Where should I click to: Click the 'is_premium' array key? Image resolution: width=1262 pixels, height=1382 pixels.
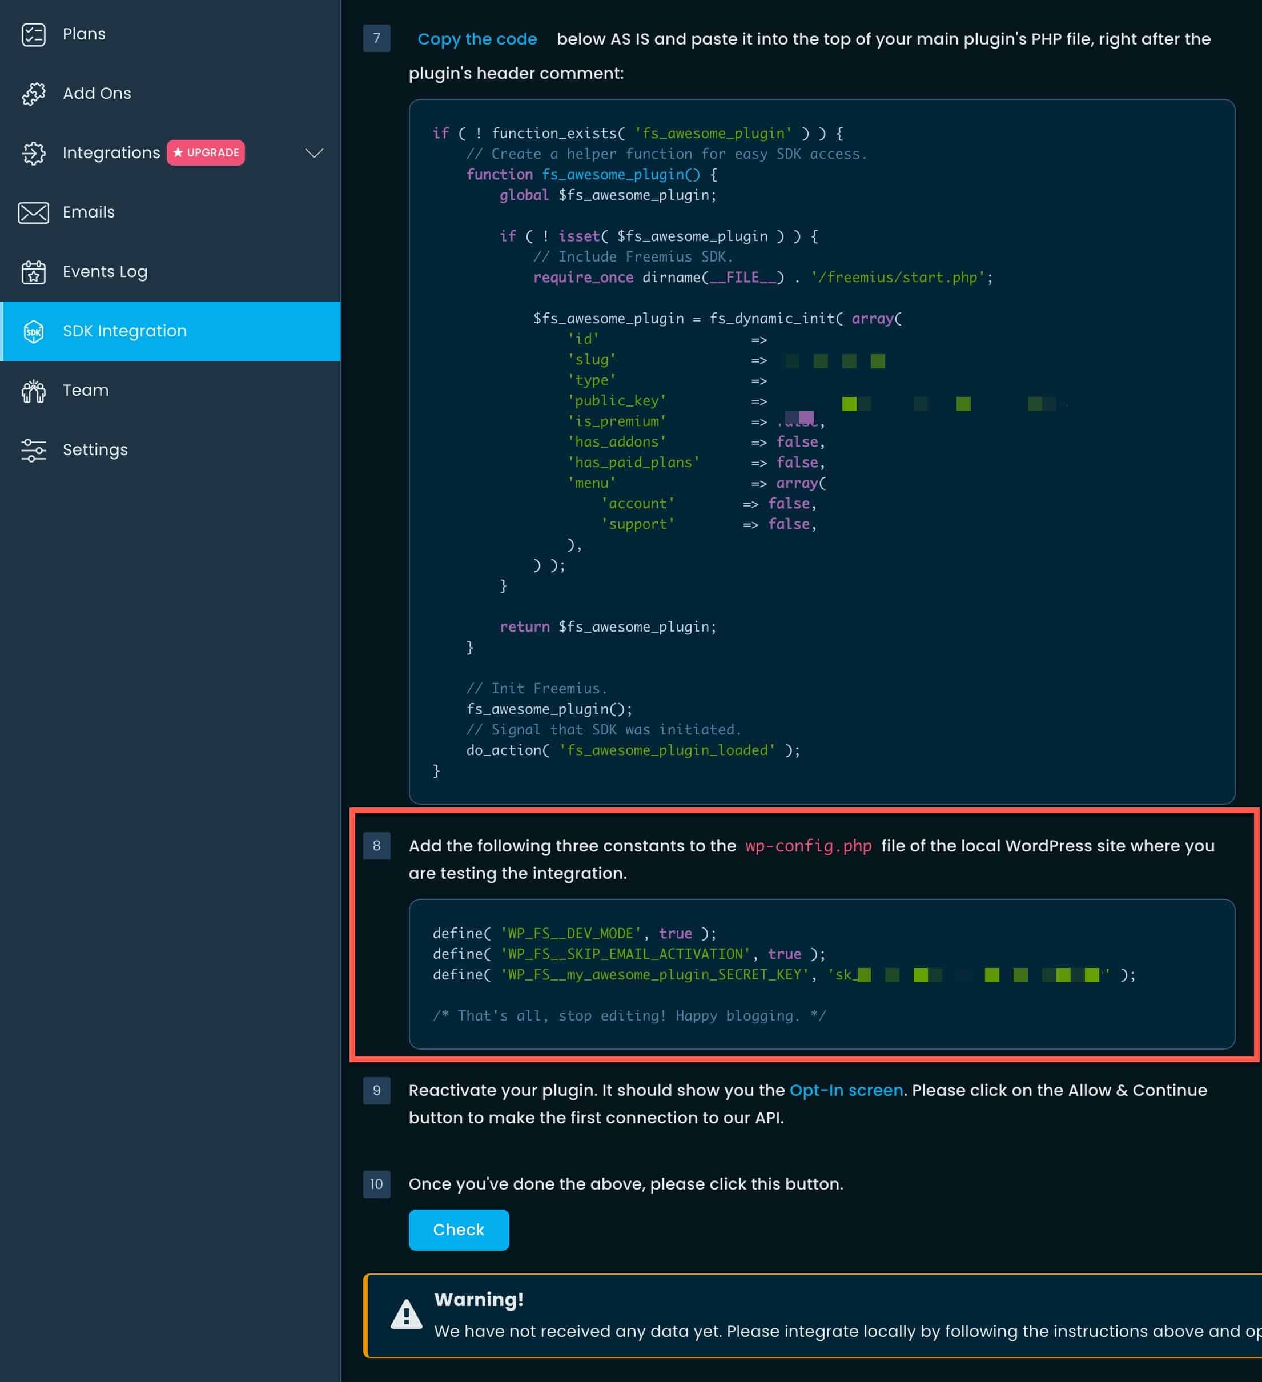tap(616, 421)
